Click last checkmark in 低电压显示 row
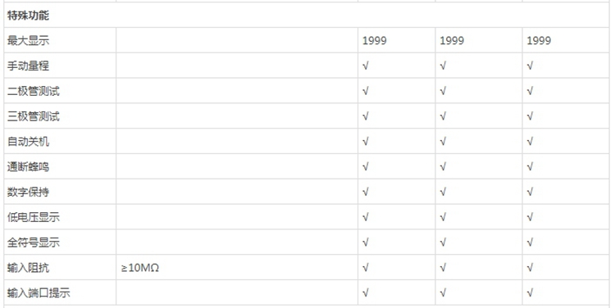This screenshot has height=308, width=615. [530, 217]
